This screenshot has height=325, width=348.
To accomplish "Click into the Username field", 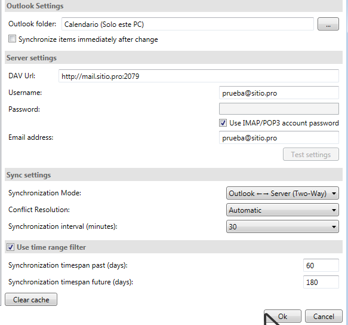I will tap(279, 93).
